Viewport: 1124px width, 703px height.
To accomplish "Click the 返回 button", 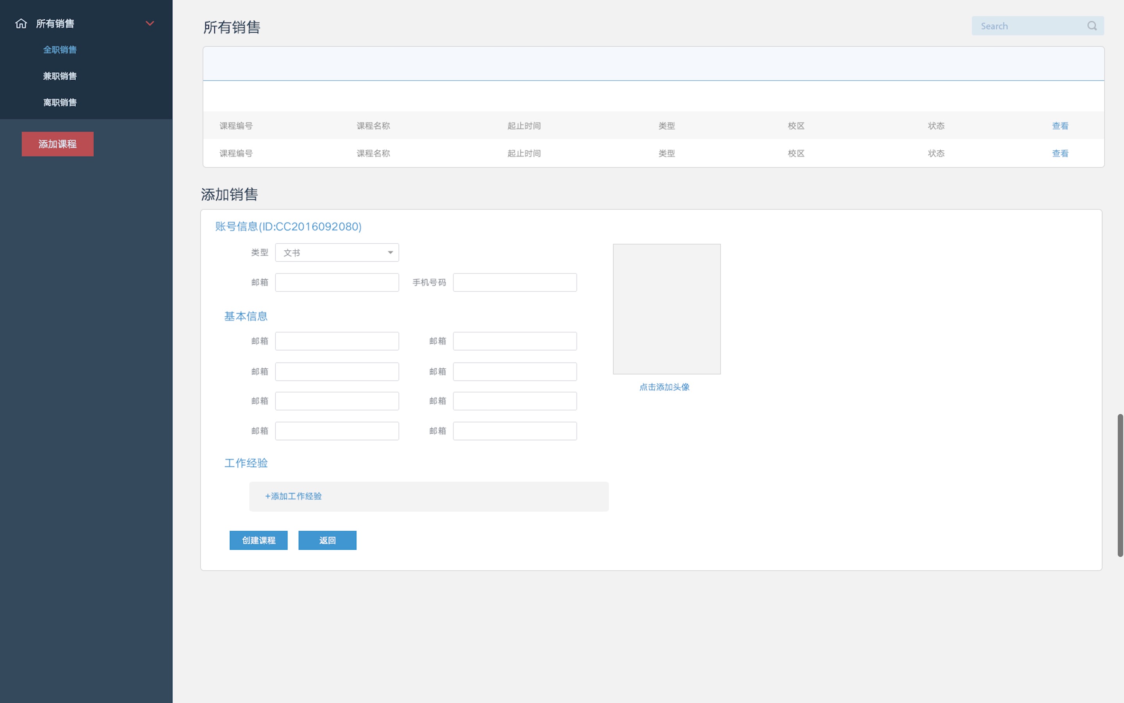I will click(x=327, y=540).
